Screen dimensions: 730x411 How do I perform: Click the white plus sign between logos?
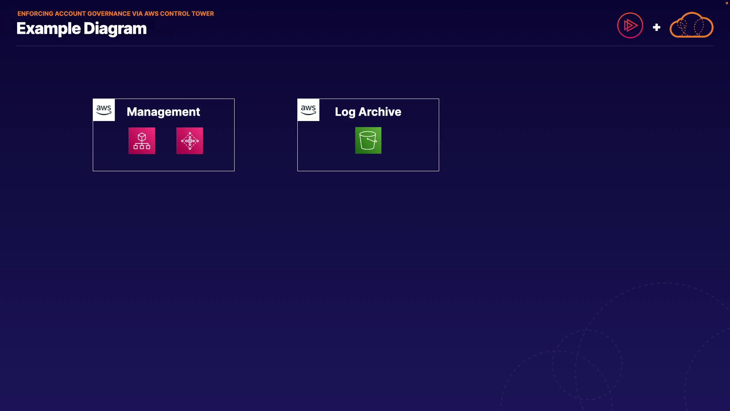656,27
